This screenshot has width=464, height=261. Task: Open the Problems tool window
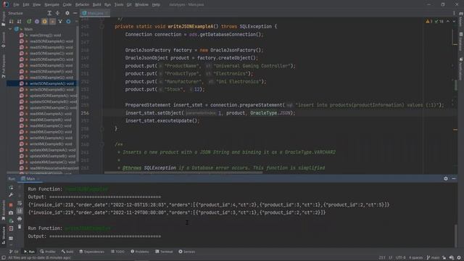click(x=140, y=252)
